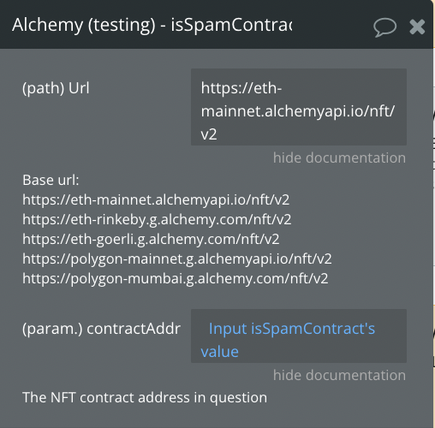435x428 pixels.
Task: Click the Base url: documentation heading
Action: click(51, 180)
